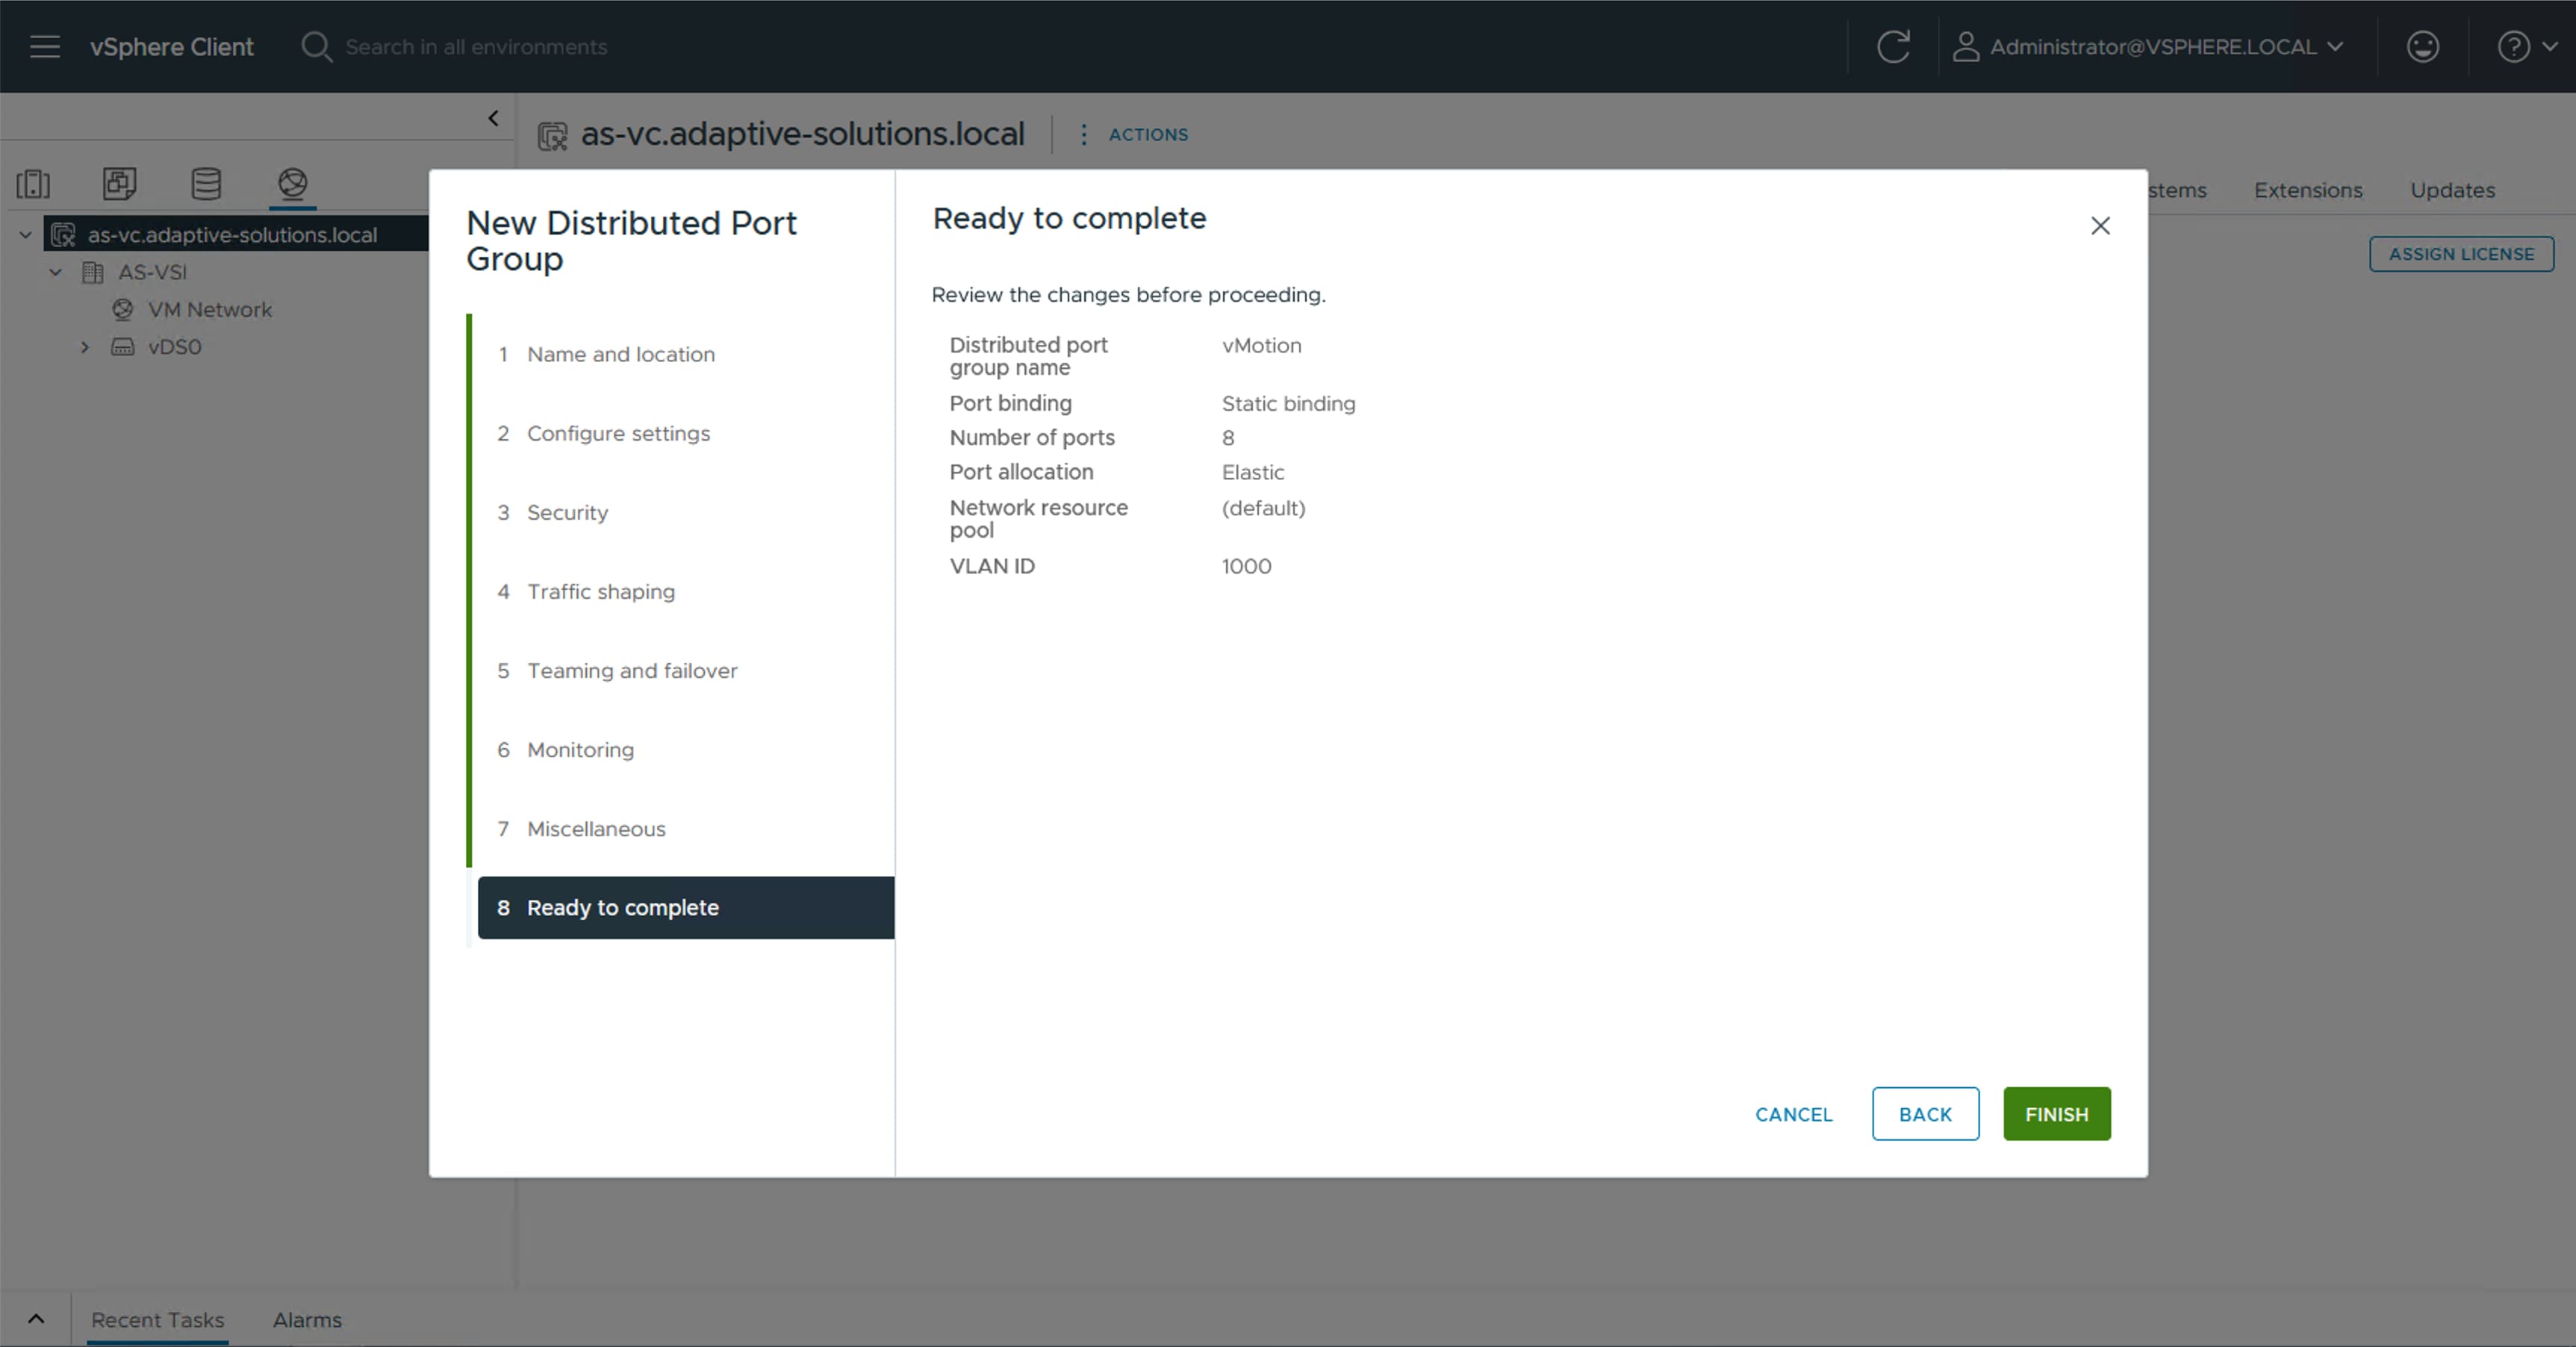
Task: Switch to the Alarms tab at bottom
Action: [x=307, y=1319]
